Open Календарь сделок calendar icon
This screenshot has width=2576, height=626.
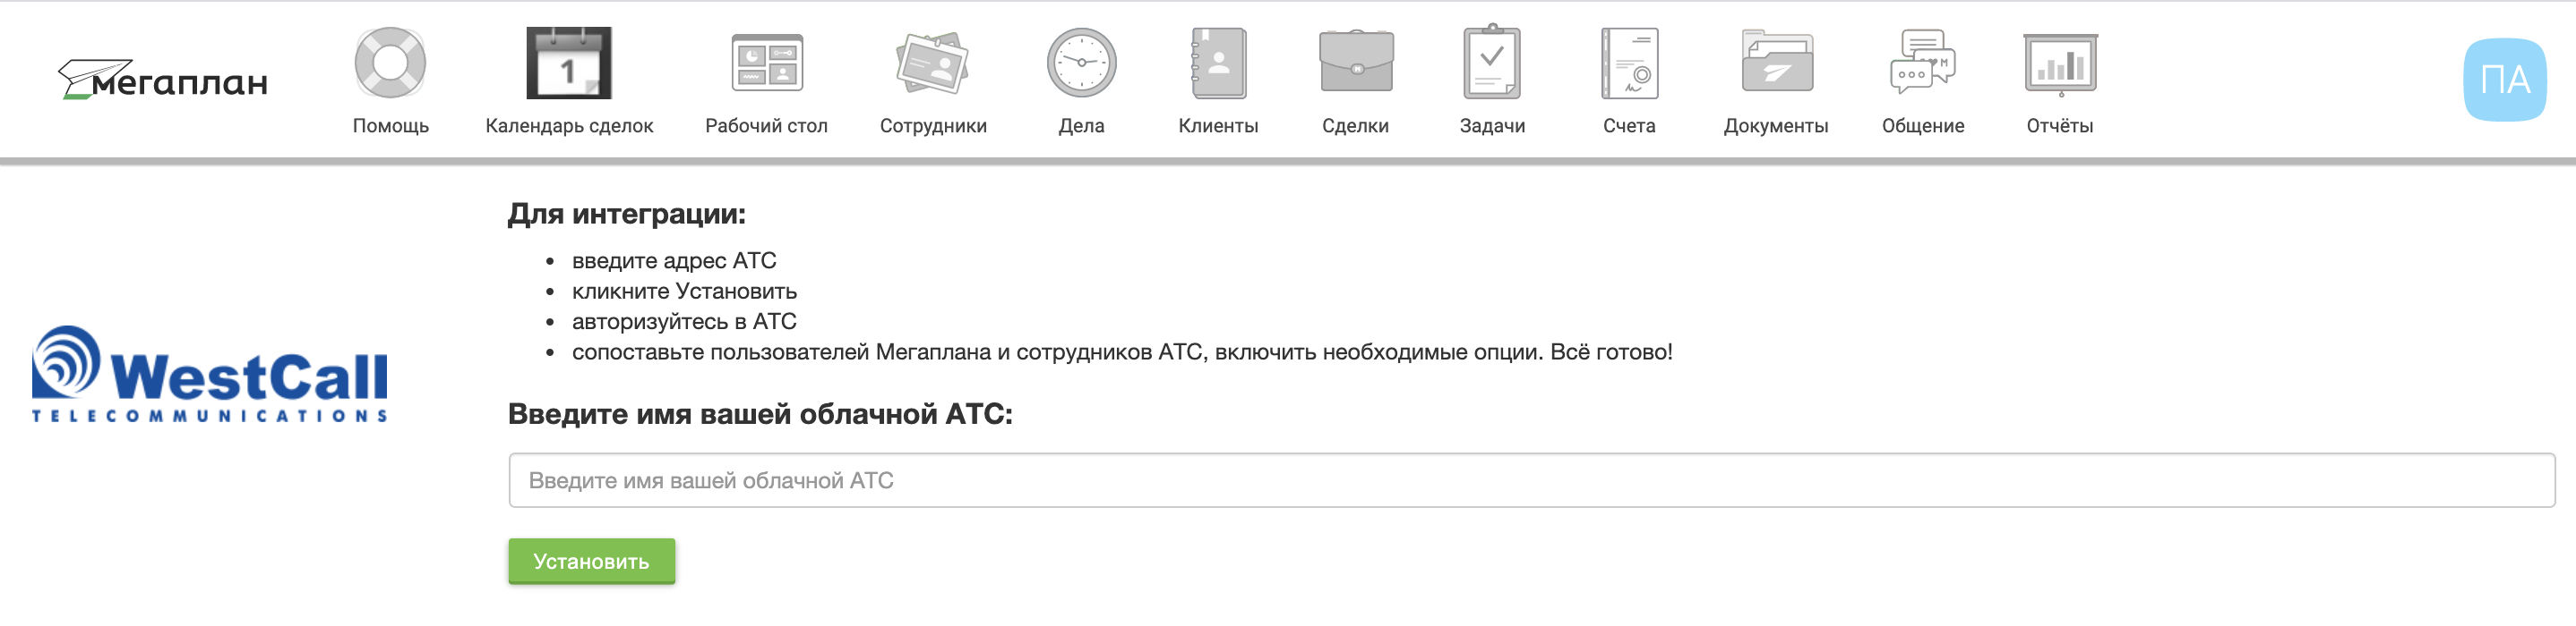click(569, 63)
